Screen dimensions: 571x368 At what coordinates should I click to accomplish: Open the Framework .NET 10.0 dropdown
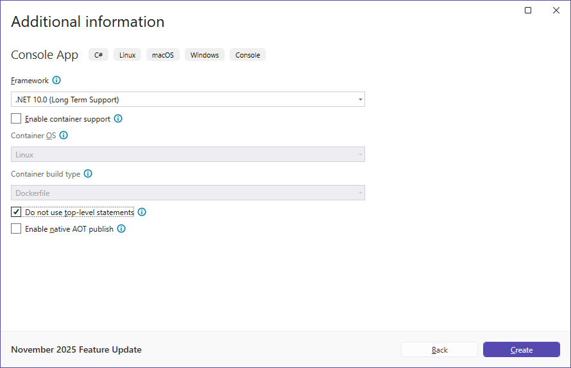click(188, 100)
